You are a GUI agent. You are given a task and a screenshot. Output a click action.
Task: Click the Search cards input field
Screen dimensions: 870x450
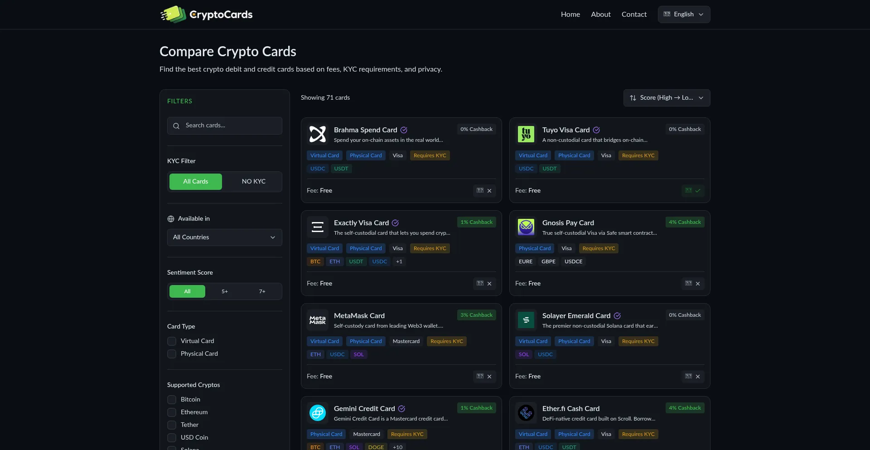tap(225, 126)
